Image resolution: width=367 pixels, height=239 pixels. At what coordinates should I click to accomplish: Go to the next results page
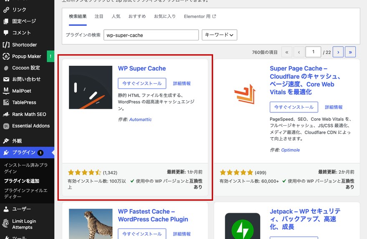pos(338,52)
